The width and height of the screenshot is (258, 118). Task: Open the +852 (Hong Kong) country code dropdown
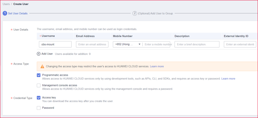click(x=128, y=44)
